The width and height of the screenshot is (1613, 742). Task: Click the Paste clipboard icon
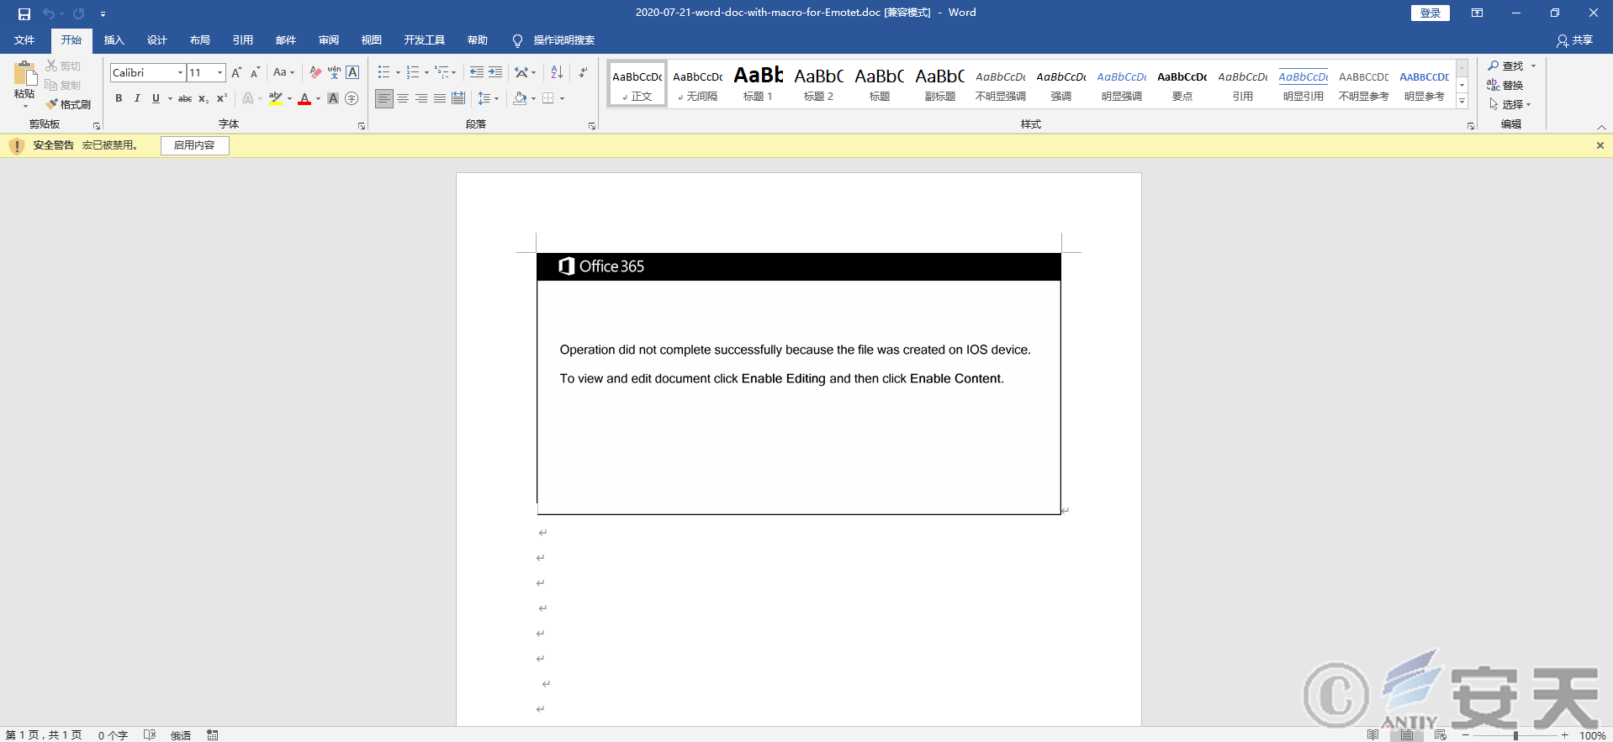[x=24, y=73]
